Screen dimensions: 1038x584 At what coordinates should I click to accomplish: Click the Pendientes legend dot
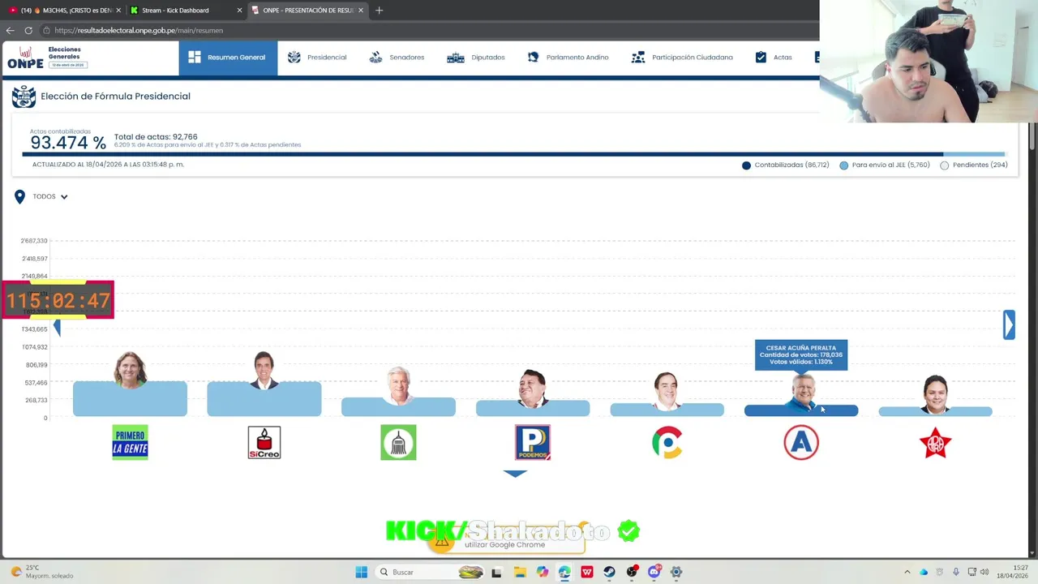pos(944,165)
